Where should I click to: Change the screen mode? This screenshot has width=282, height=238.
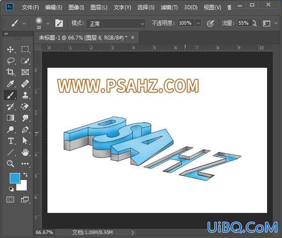[x=25, y=199]
